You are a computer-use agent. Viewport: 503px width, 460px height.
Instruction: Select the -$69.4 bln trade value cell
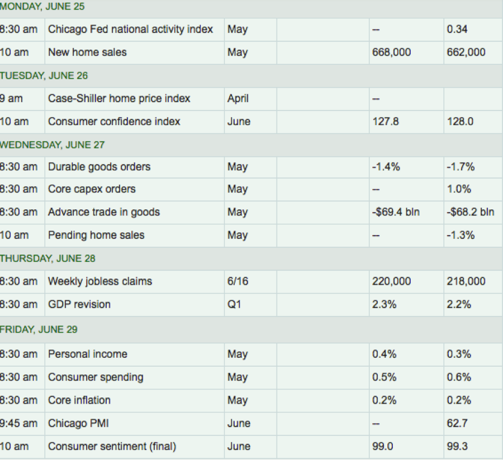[x=396, y=212]
